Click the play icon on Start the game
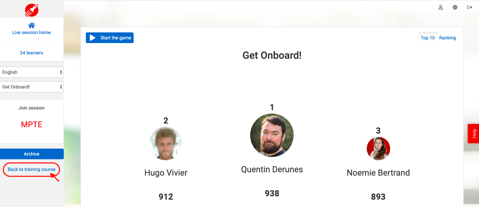Screen dimensions: 479x207 (93, 38)
